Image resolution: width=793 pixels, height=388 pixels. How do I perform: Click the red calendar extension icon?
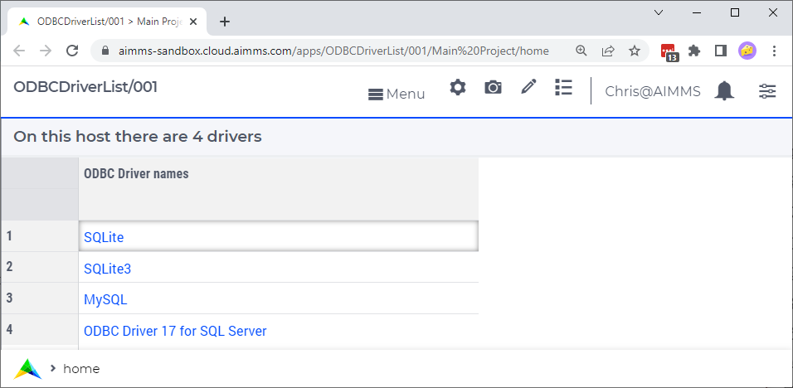(669, 51)
